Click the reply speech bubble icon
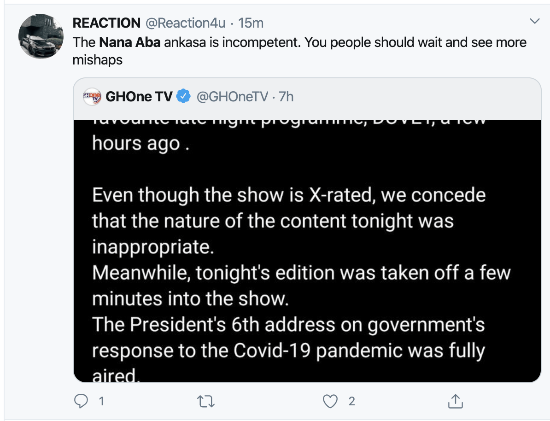 point(81,401)
